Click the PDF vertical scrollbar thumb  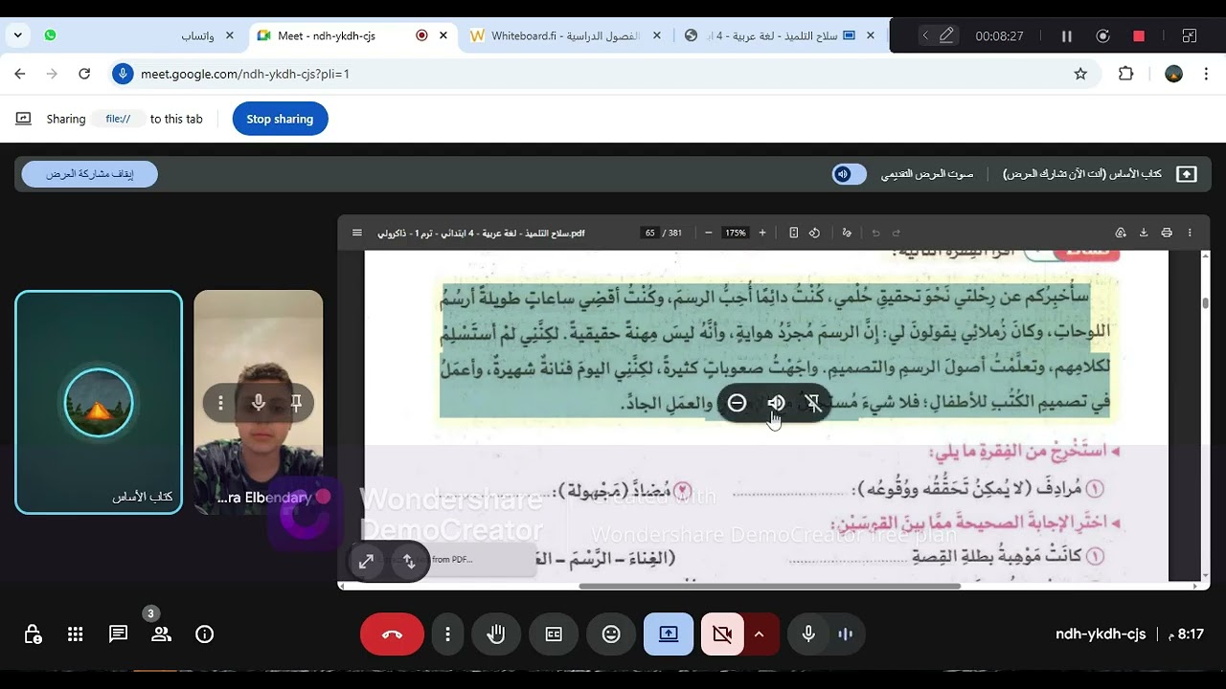(1205, 302)
